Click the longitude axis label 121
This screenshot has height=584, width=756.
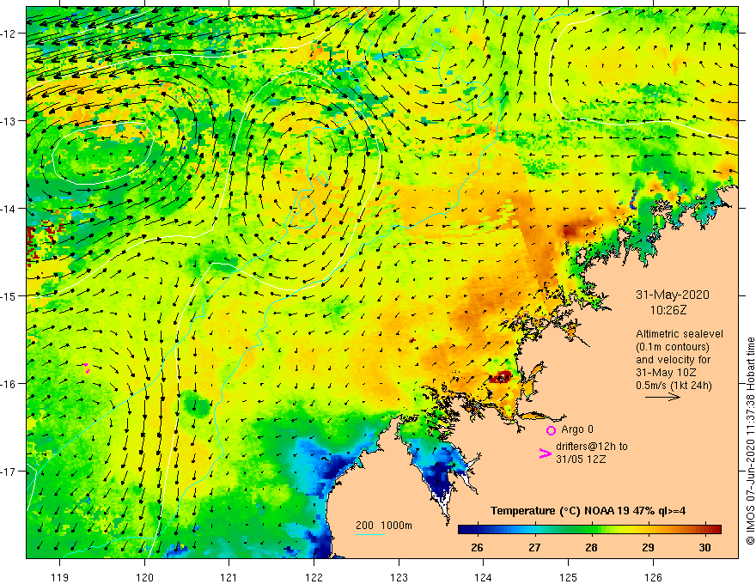coord(229,577)
